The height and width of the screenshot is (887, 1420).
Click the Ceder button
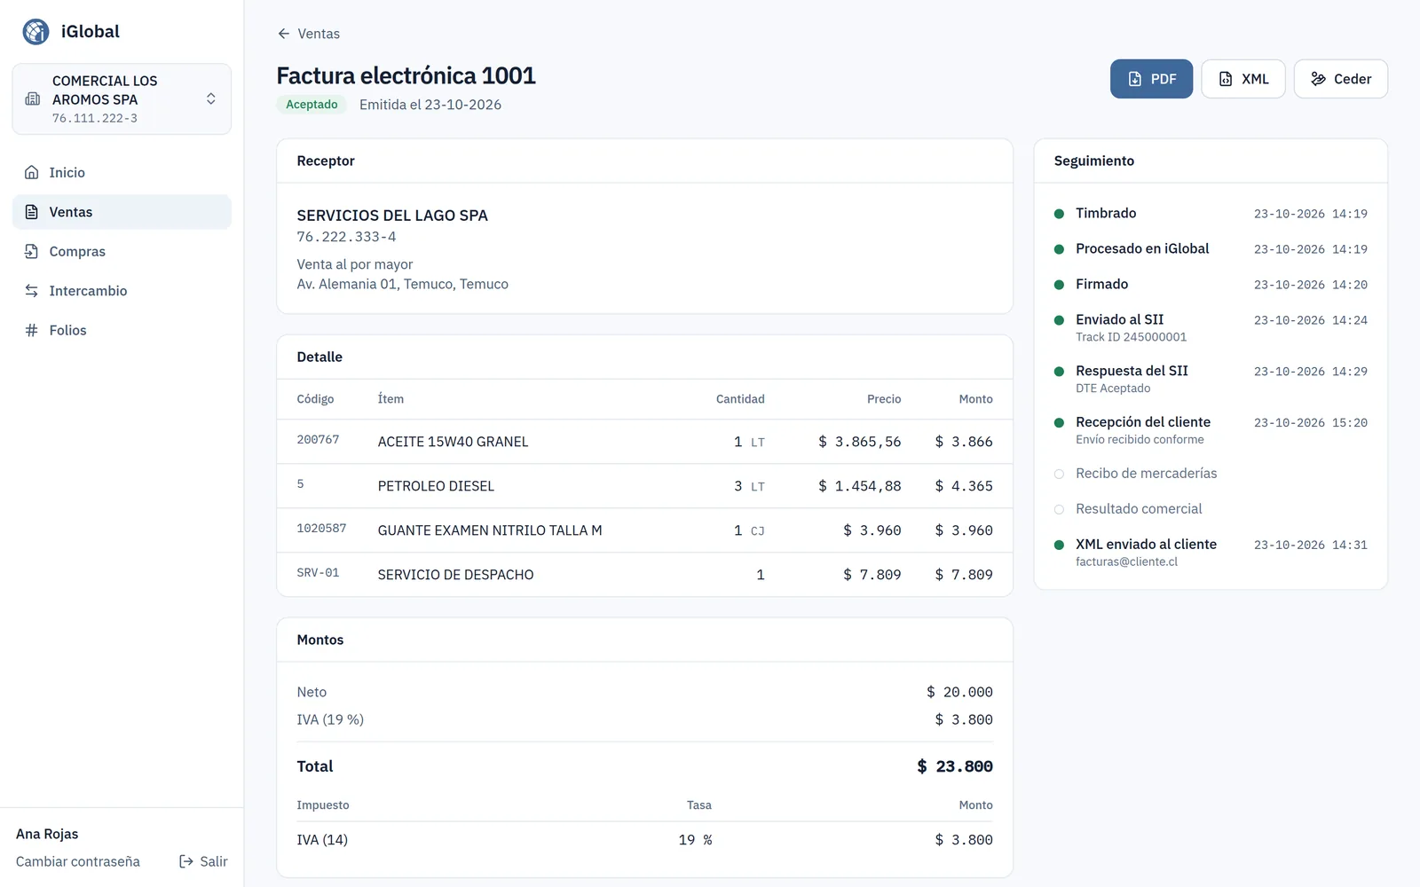(x=1340, y=79)
